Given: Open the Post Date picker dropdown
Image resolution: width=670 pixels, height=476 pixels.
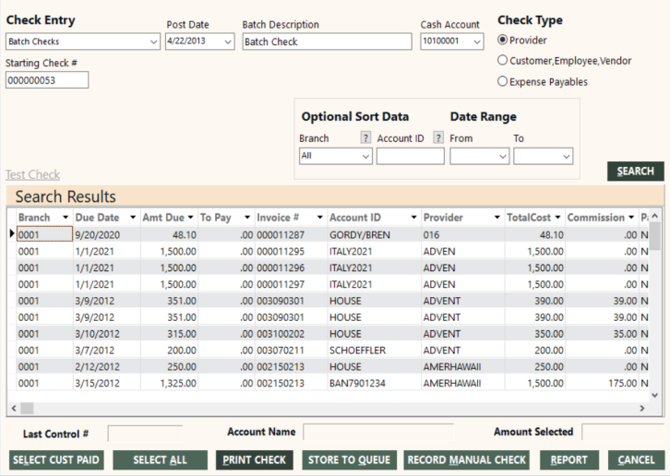Looking at the screenshot, I should pos(226,42).
